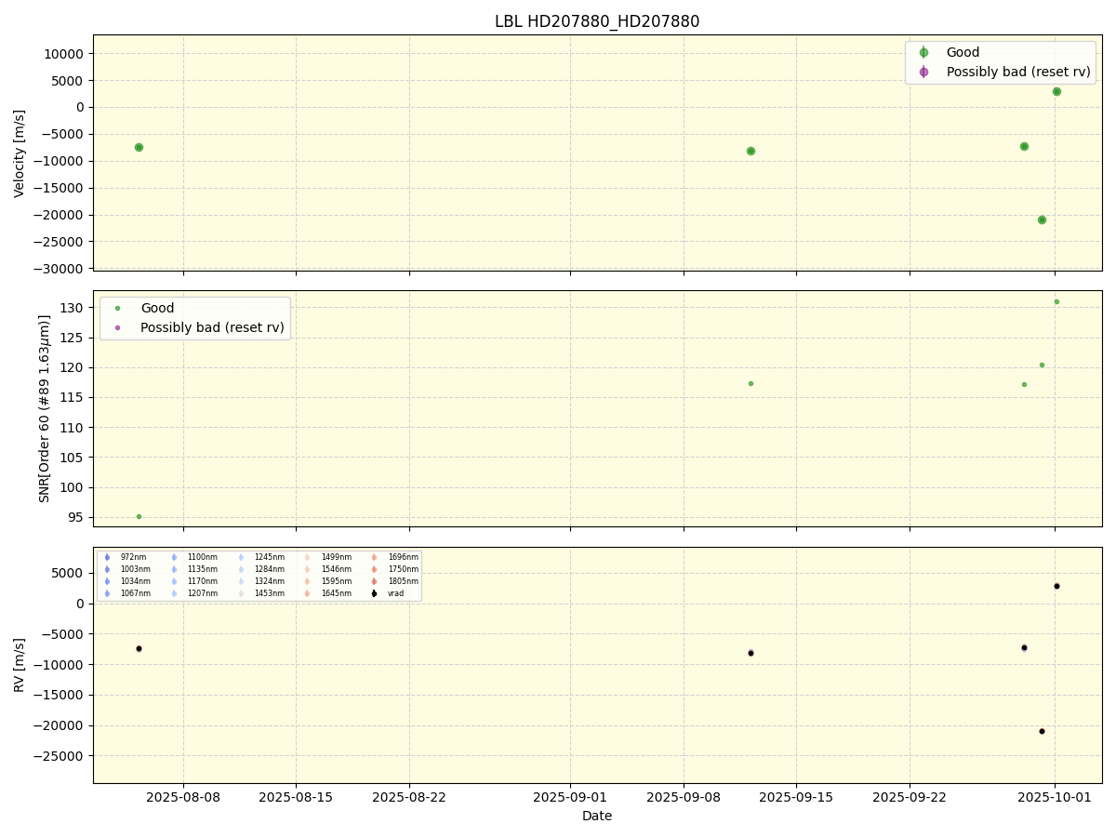
Task: Click the purple Possibly bad marker in SNR legend
Action: click(x=117, y=327)
